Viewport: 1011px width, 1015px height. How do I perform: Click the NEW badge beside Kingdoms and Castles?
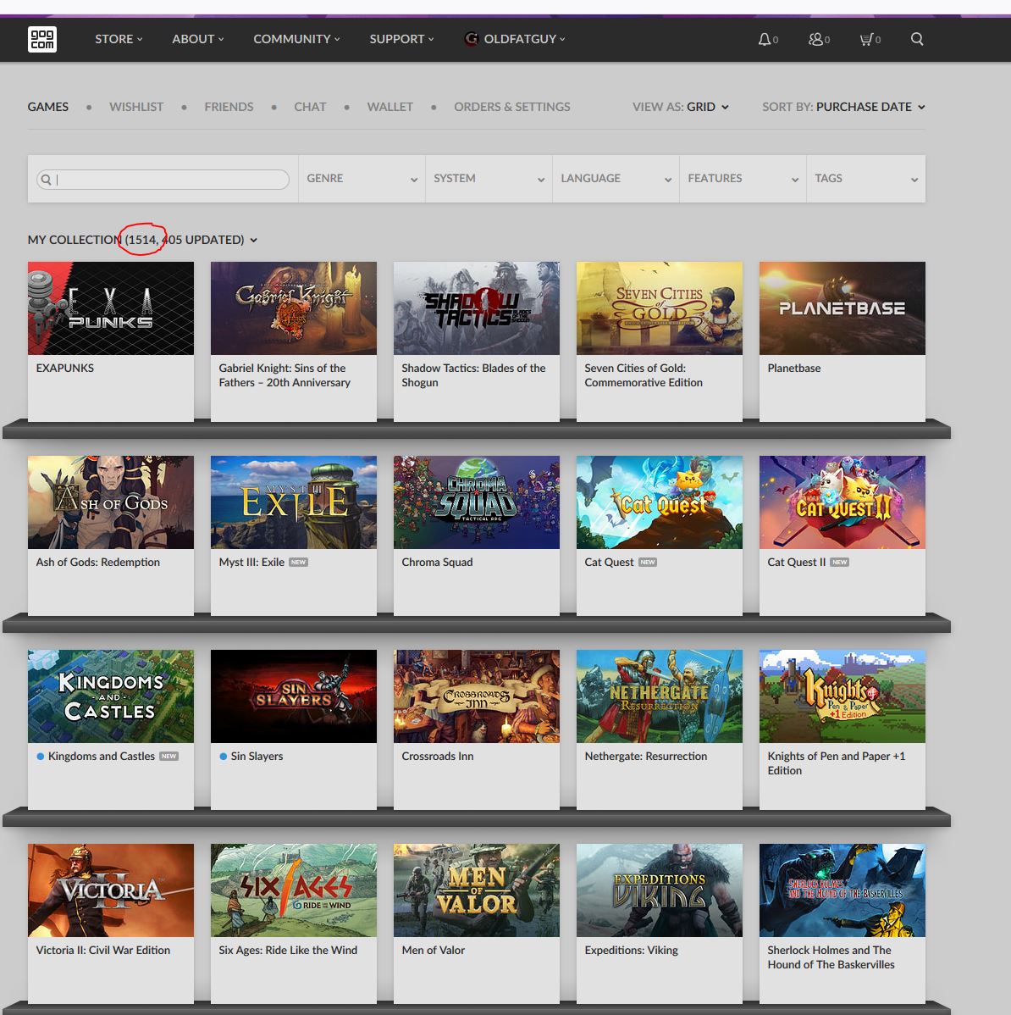pos(168,756)
